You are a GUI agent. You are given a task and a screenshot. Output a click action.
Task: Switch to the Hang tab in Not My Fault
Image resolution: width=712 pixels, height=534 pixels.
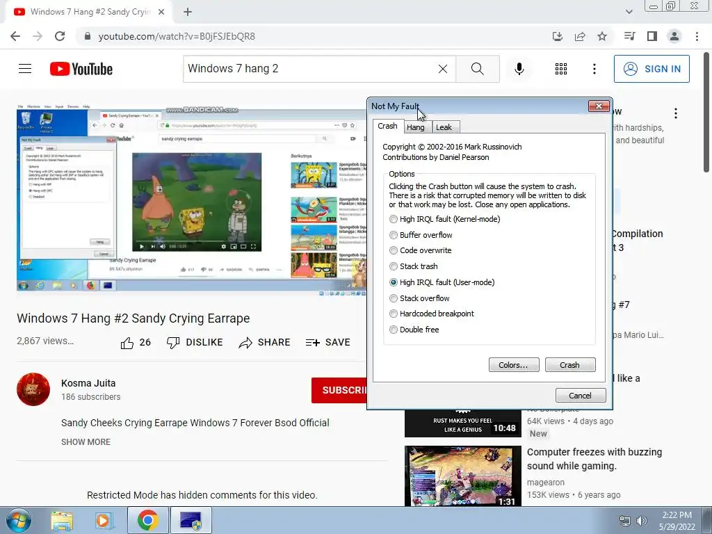pyautogui.click(x=416, y=127)
